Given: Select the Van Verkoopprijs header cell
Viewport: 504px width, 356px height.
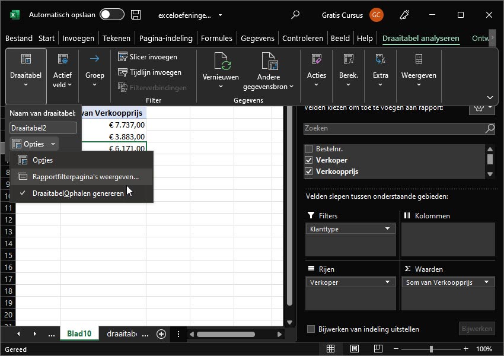Looking at the screenshot, I should (x=114, y=113).
